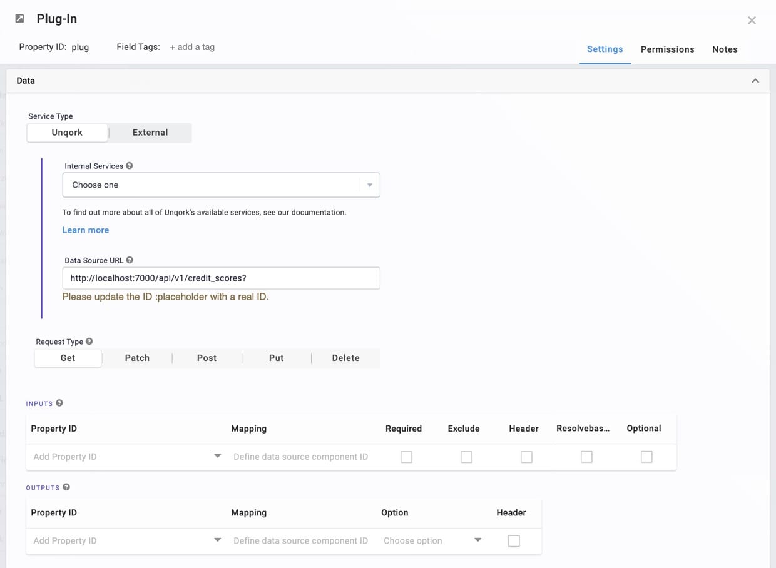Show Request Type help icon info
Screen dimensions: 776x568
(89, 341)
